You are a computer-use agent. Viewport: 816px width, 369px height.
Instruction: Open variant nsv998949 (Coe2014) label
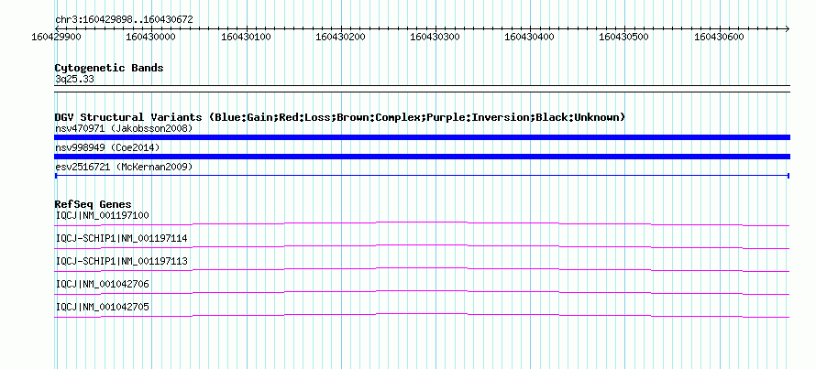tap(107, 148)
